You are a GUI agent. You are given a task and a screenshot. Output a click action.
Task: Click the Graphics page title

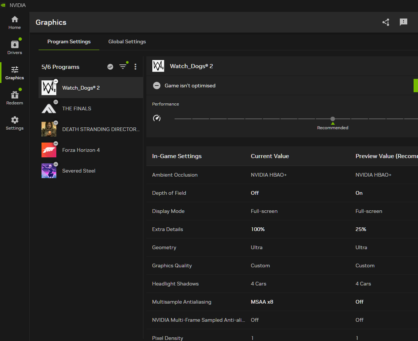[x=51, y=22]
